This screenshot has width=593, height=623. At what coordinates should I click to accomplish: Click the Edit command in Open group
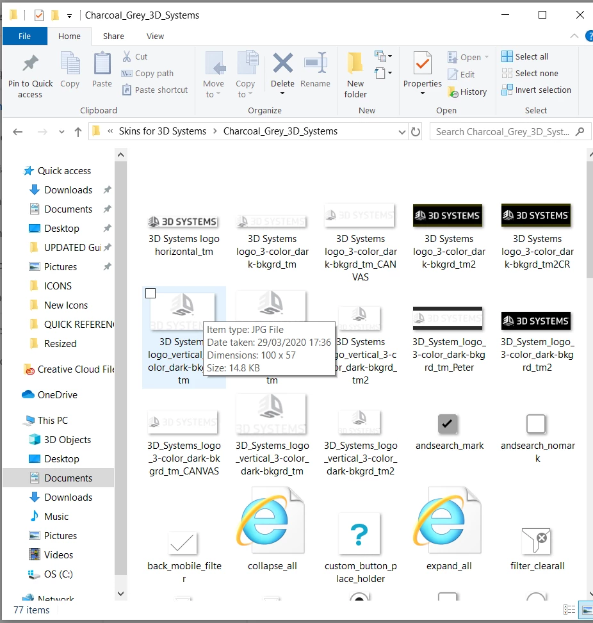point(462,74)
